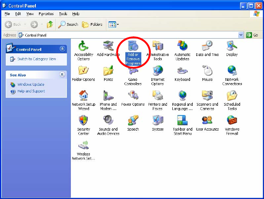The image size is (264, 199).
Task: Maximize the Control Panel window
Action: point(251,6)
